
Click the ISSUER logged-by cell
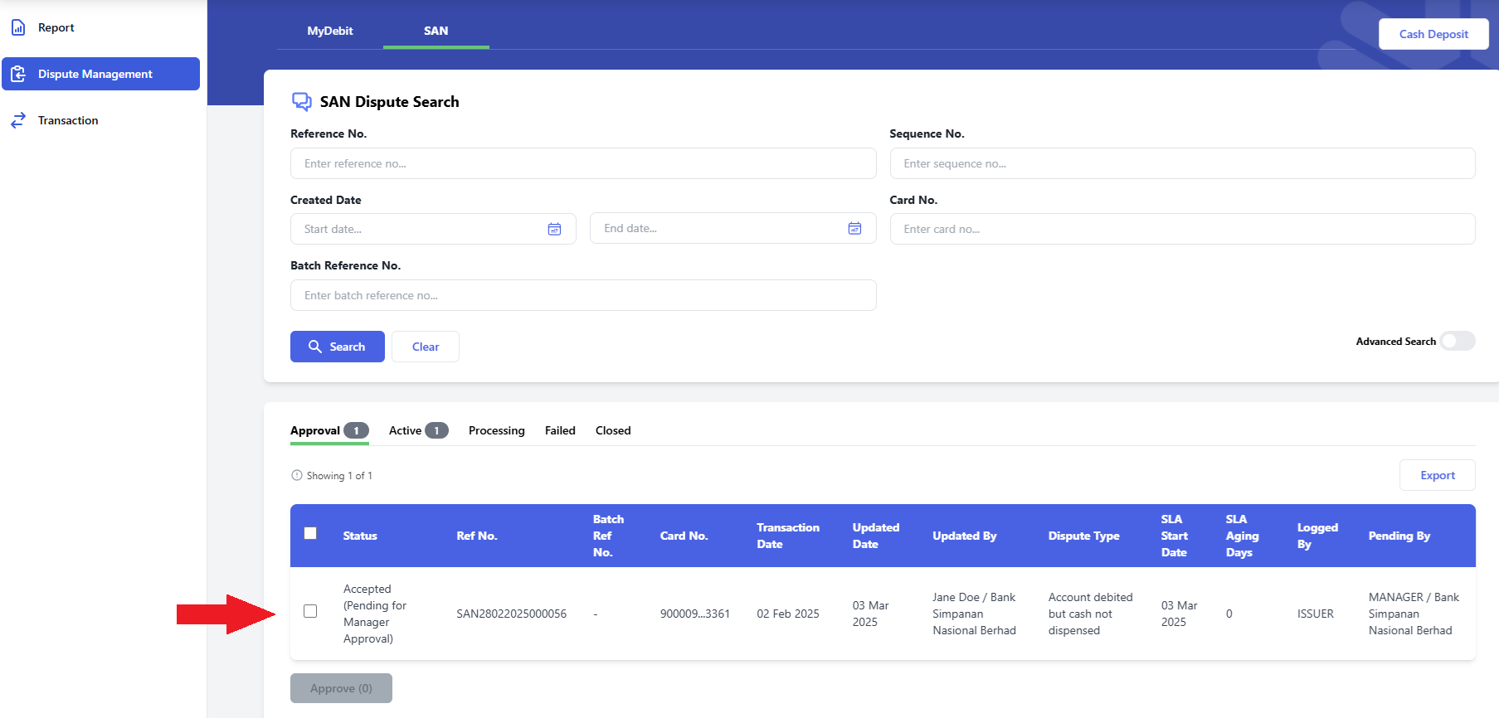pyautogui.click(x=1316, y=614)
